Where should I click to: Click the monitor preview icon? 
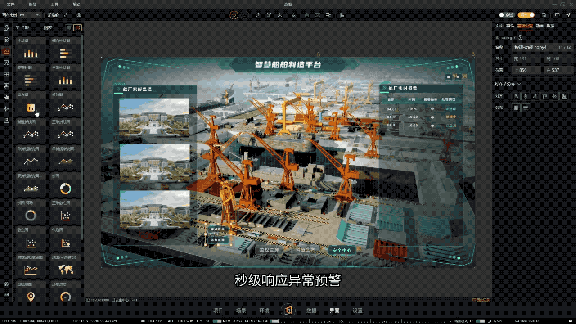click(x=557, y=15)
